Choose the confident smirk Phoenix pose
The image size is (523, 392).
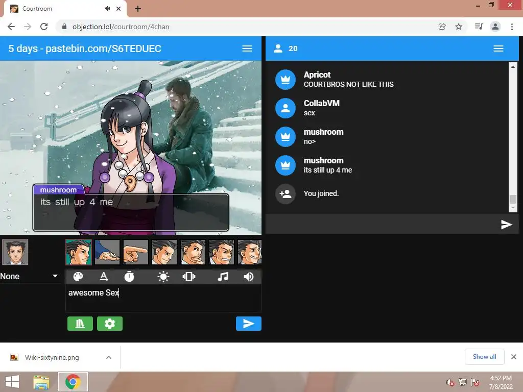click(164, 252)
